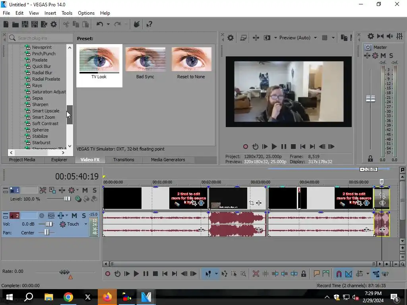Insert a marker with flag icon
This screenshot has height=305, width=407.
[x=316, y=274]
